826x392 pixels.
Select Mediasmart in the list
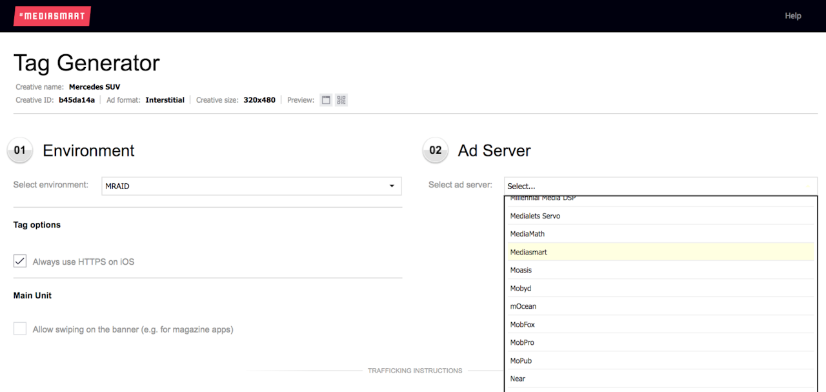(x=660, y=252)
